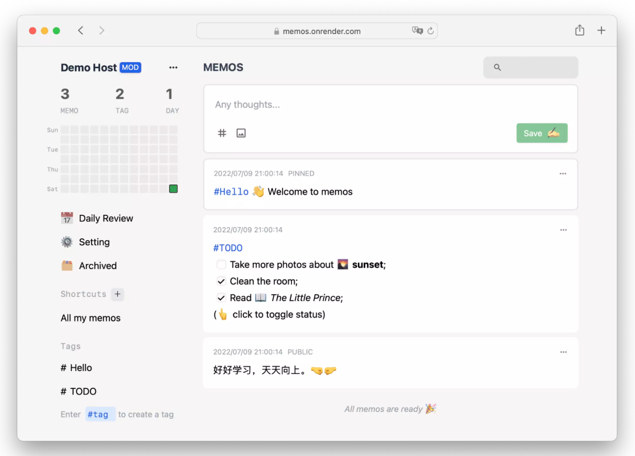Click the memos.onrender.com address bar
Screen dimensions: 635x456
317,31
